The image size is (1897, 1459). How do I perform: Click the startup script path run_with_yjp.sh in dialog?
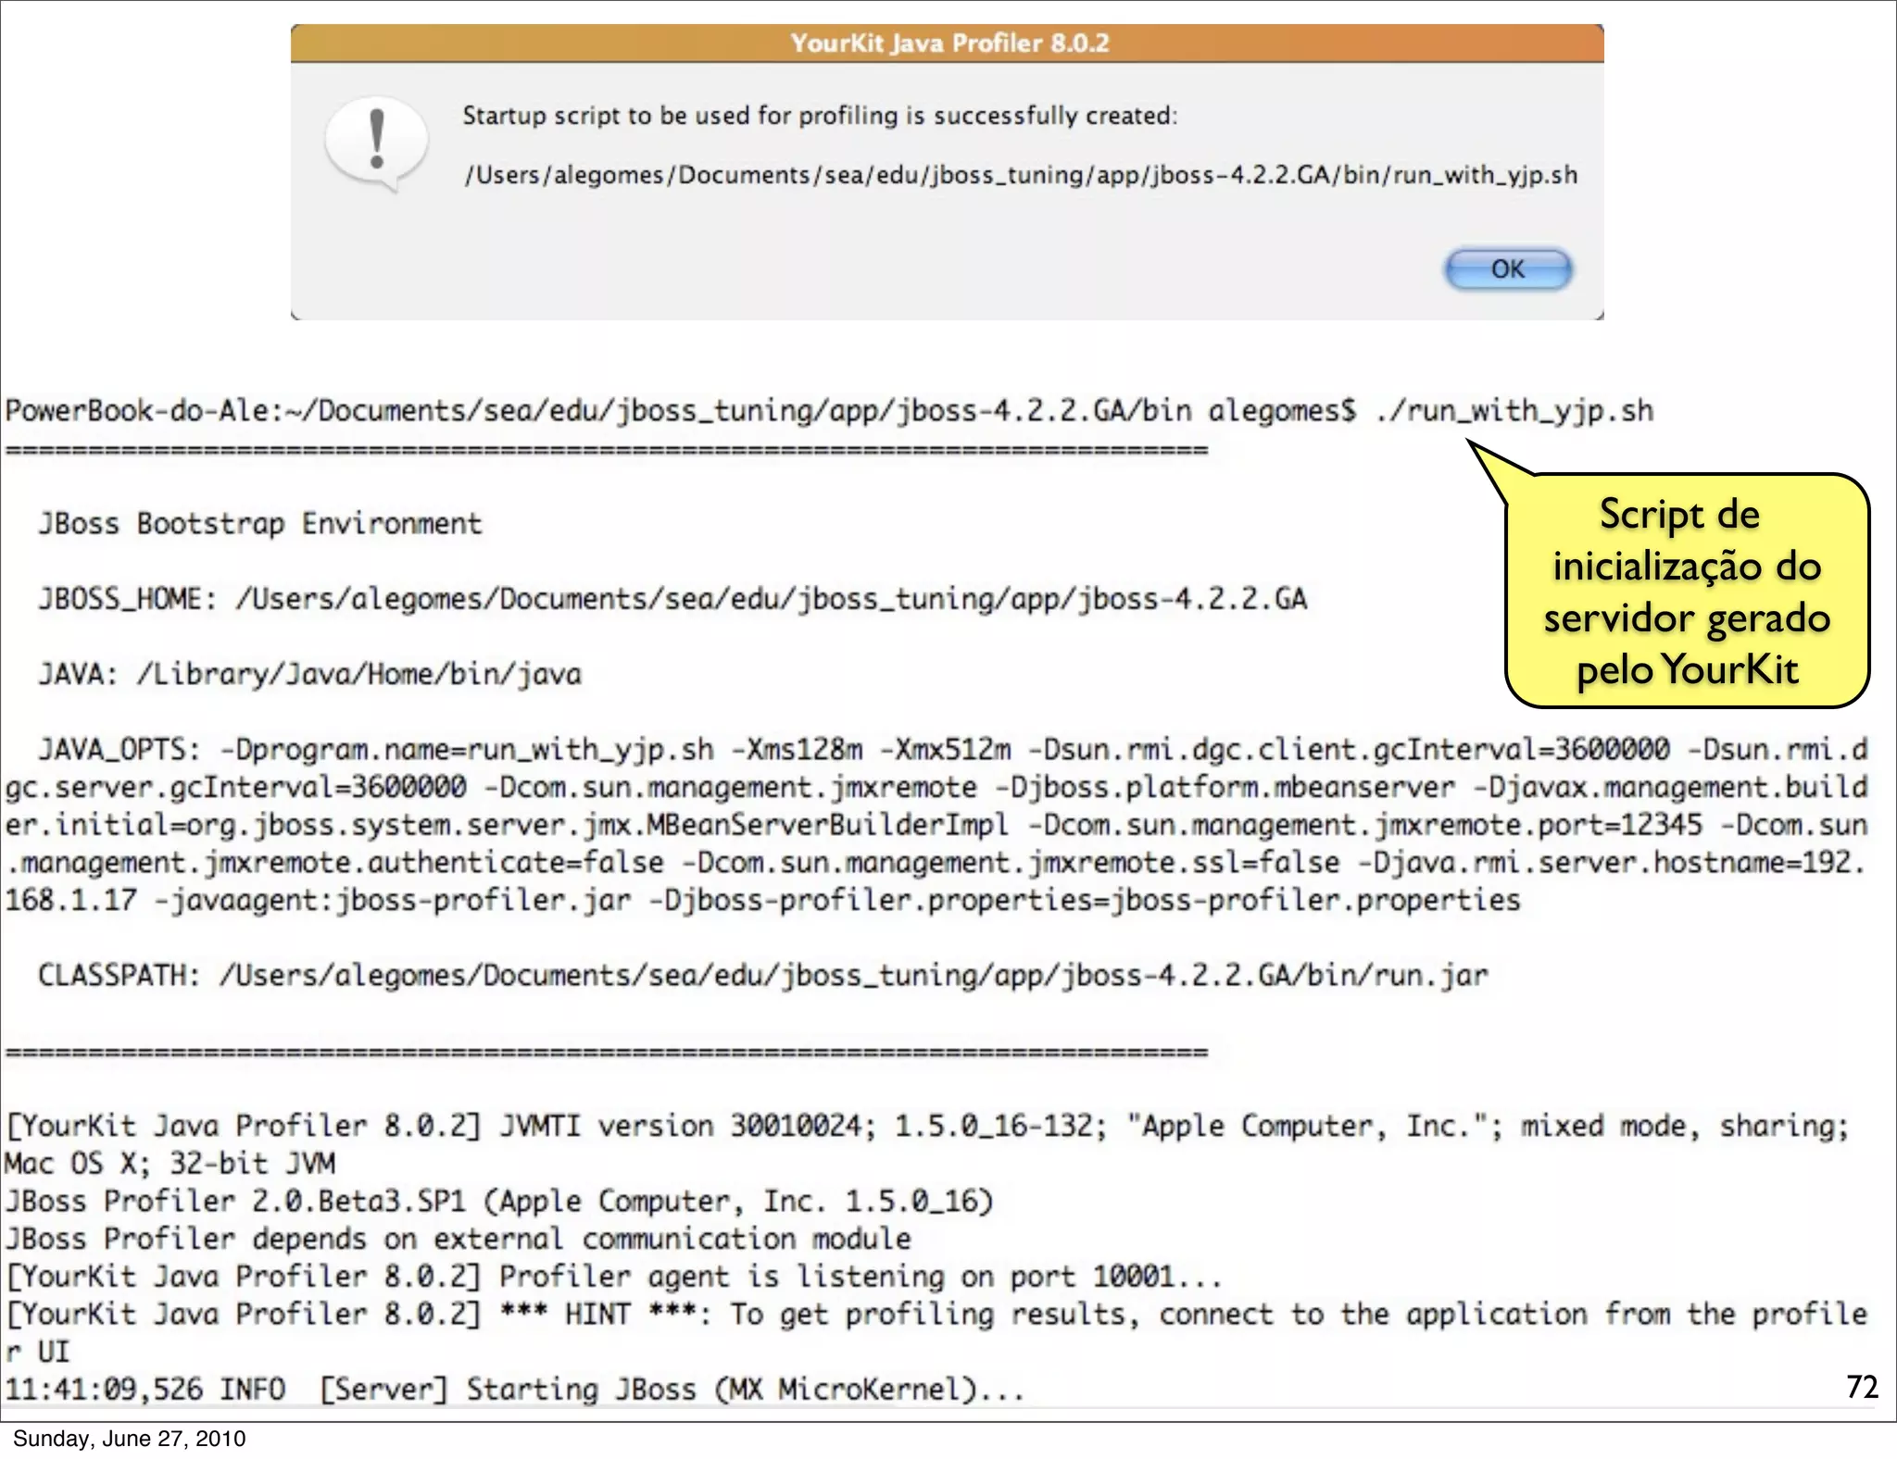(1020, 175)
